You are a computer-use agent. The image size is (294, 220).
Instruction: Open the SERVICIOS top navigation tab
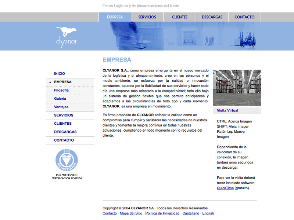[147, 17]
